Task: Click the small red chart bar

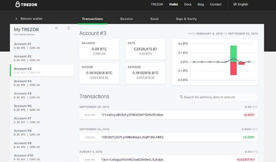Action: coord(241,63)
